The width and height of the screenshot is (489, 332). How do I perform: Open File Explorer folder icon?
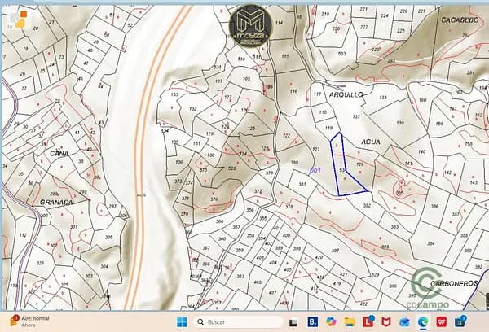[x=349, y=321]
